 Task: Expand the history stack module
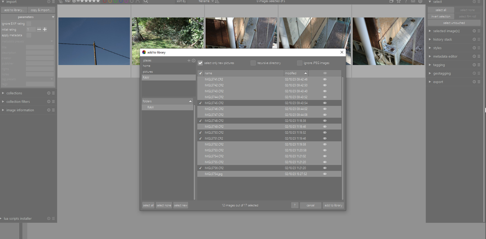tap(442, 40)
